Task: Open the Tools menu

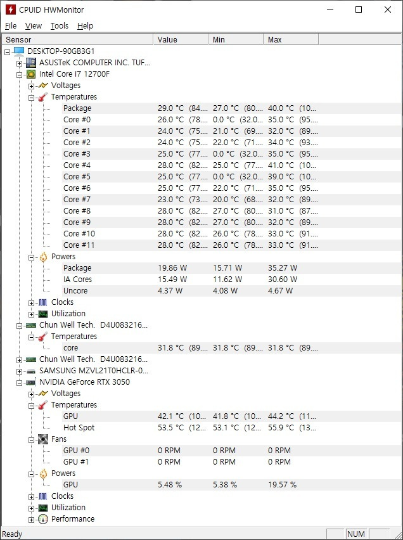Action: point(59,26)
